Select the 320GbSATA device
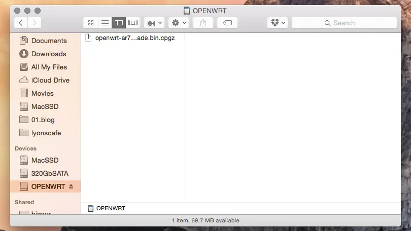Viewport: 411px width, 231px height. (45, 173)
